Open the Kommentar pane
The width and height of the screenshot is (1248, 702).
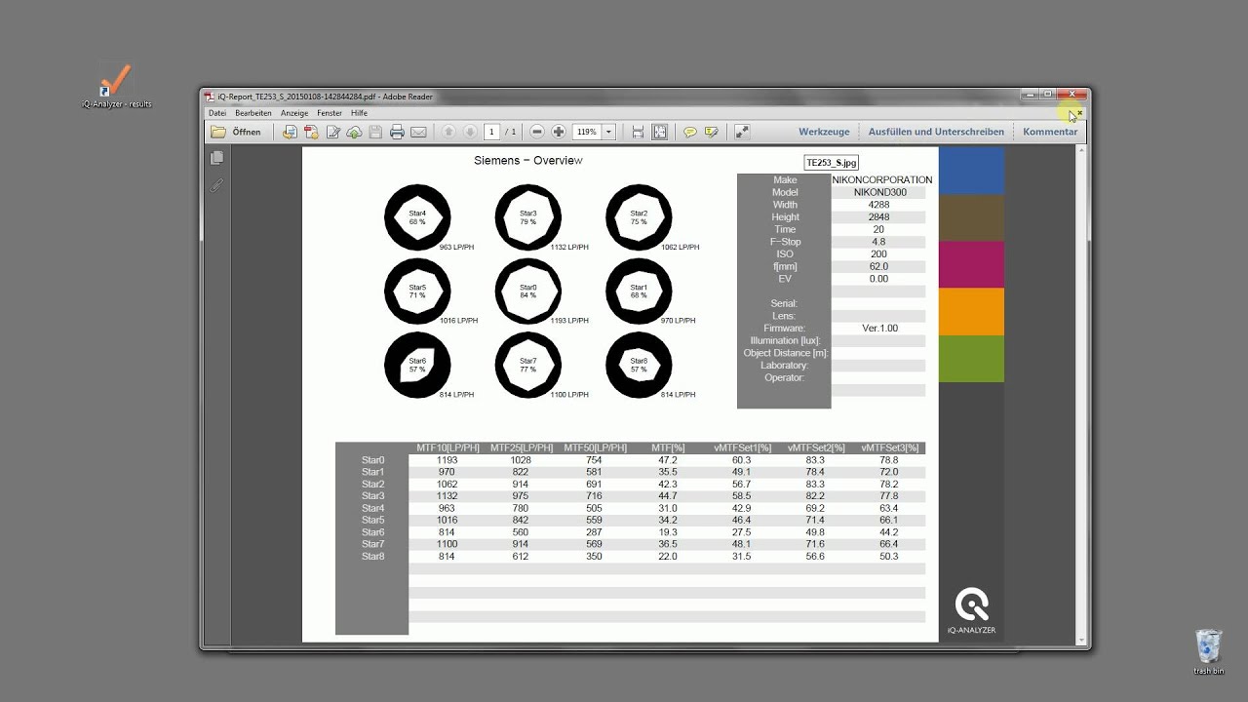click(x=1050, y=132)
